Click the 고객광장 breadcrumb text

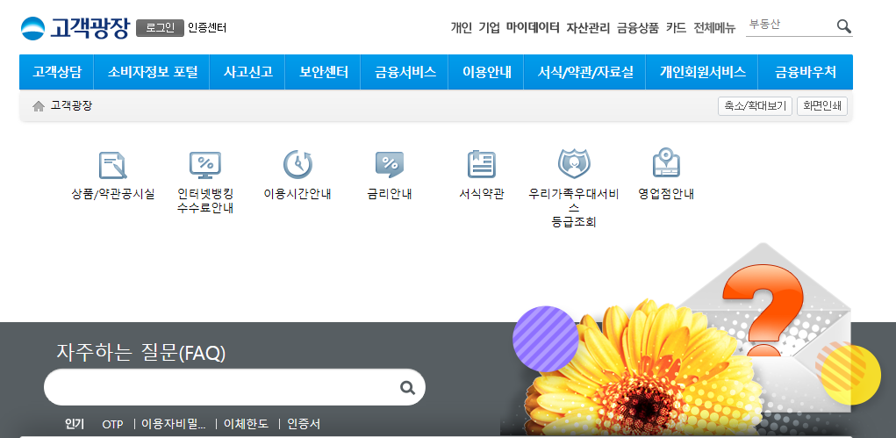click(71, 106)
